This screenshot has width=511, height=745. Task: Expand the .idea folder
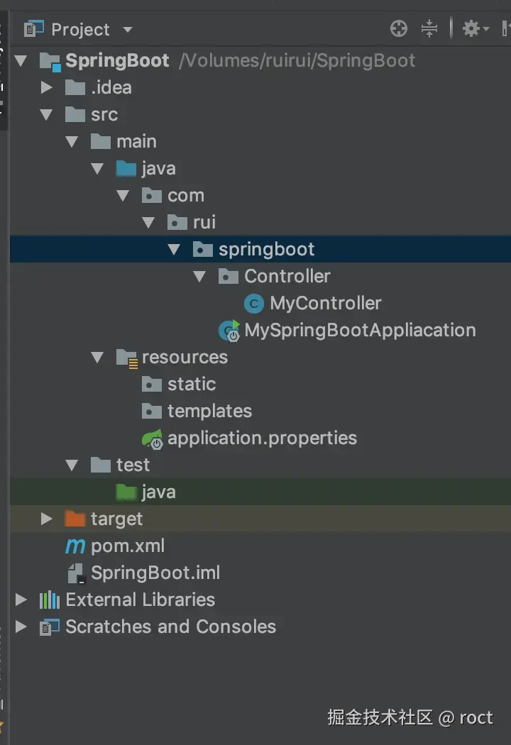coord(46,87)
